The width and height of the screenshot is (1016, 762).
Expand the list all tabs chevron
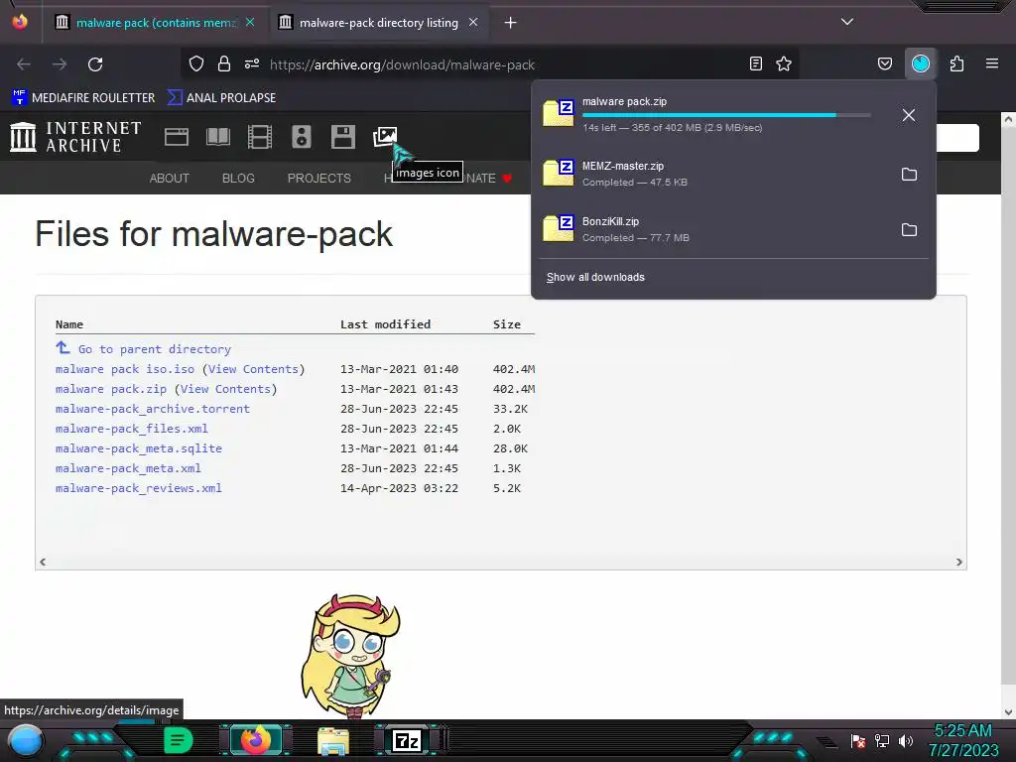coord(847,22)
